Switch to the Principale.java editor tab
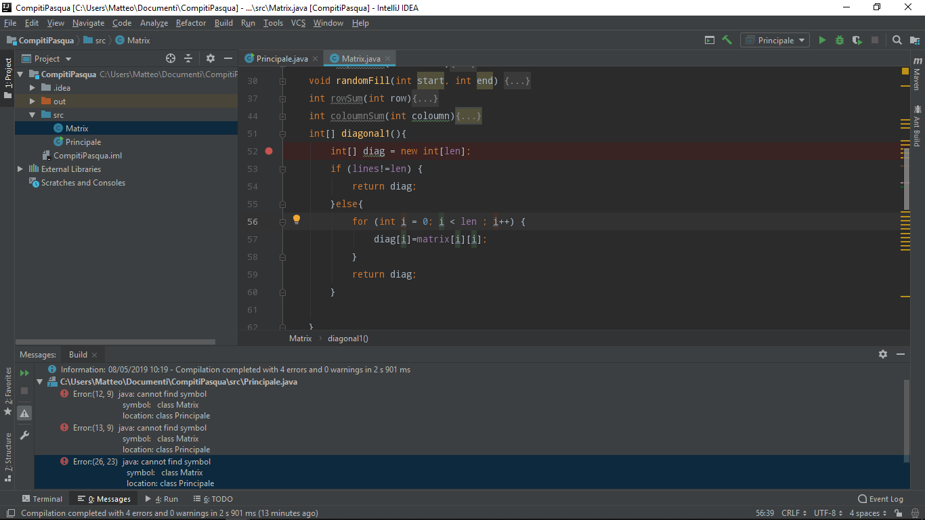The width and height of the screenshot is (925, 520). pyautogui.click(x=281, y=59)
